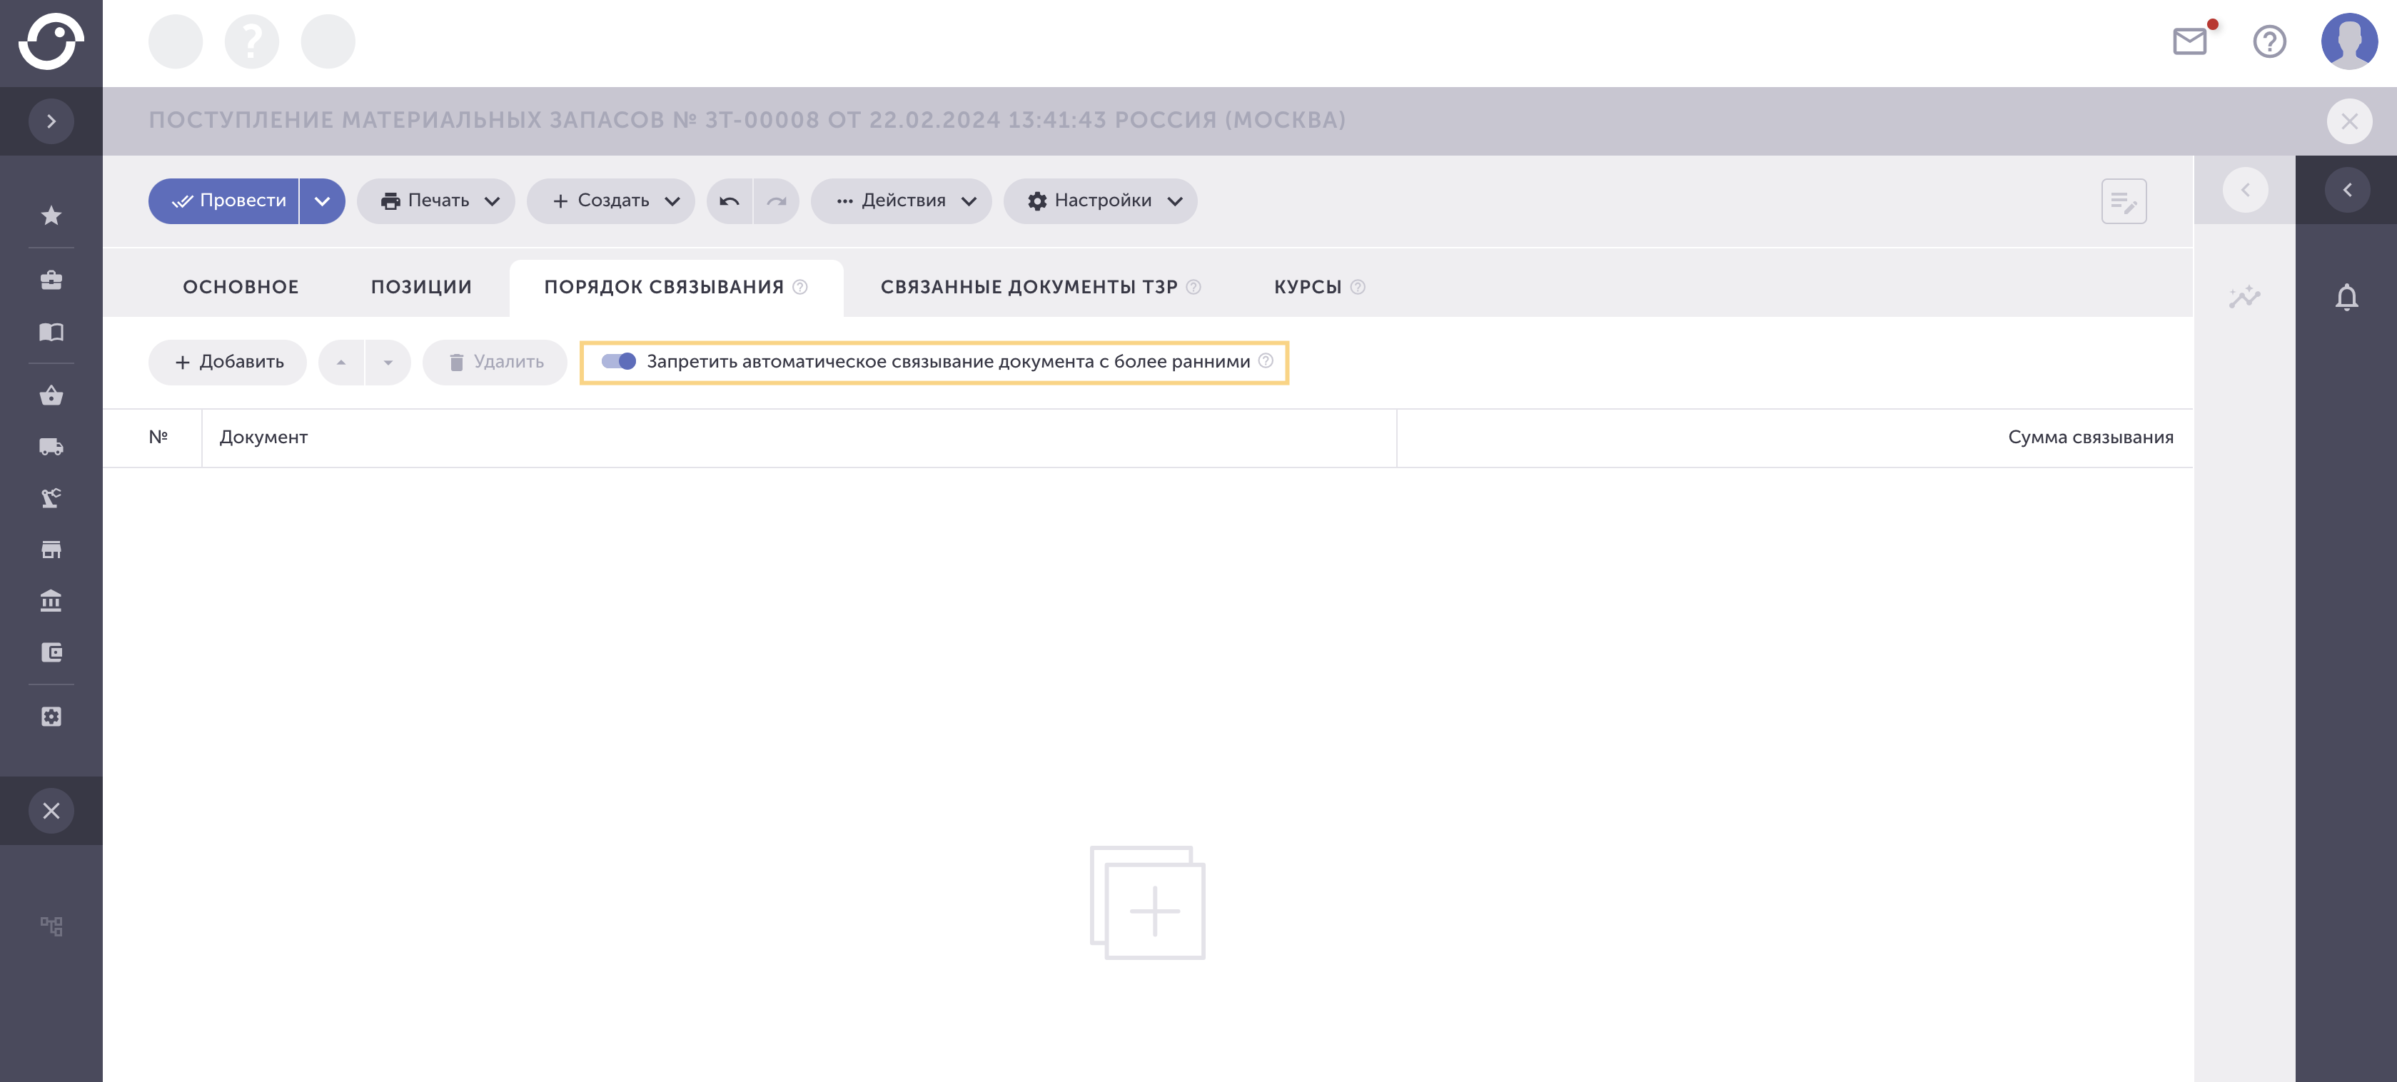Click the move-row-down arrow
The height and width of the screenshot is (1082, 2397).
388,362
